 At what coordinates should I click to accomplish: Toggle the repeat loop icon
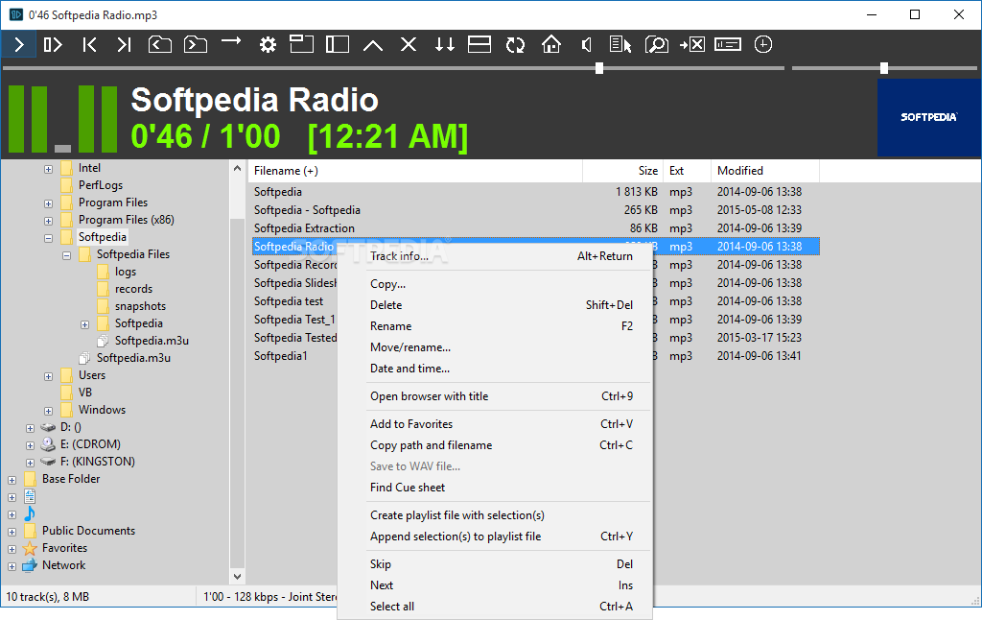click(515, 44)
